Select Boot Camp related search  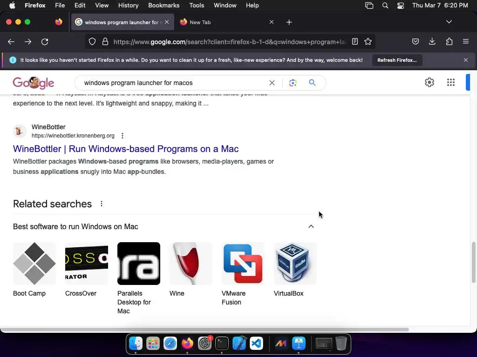click(x=34, y=270)
